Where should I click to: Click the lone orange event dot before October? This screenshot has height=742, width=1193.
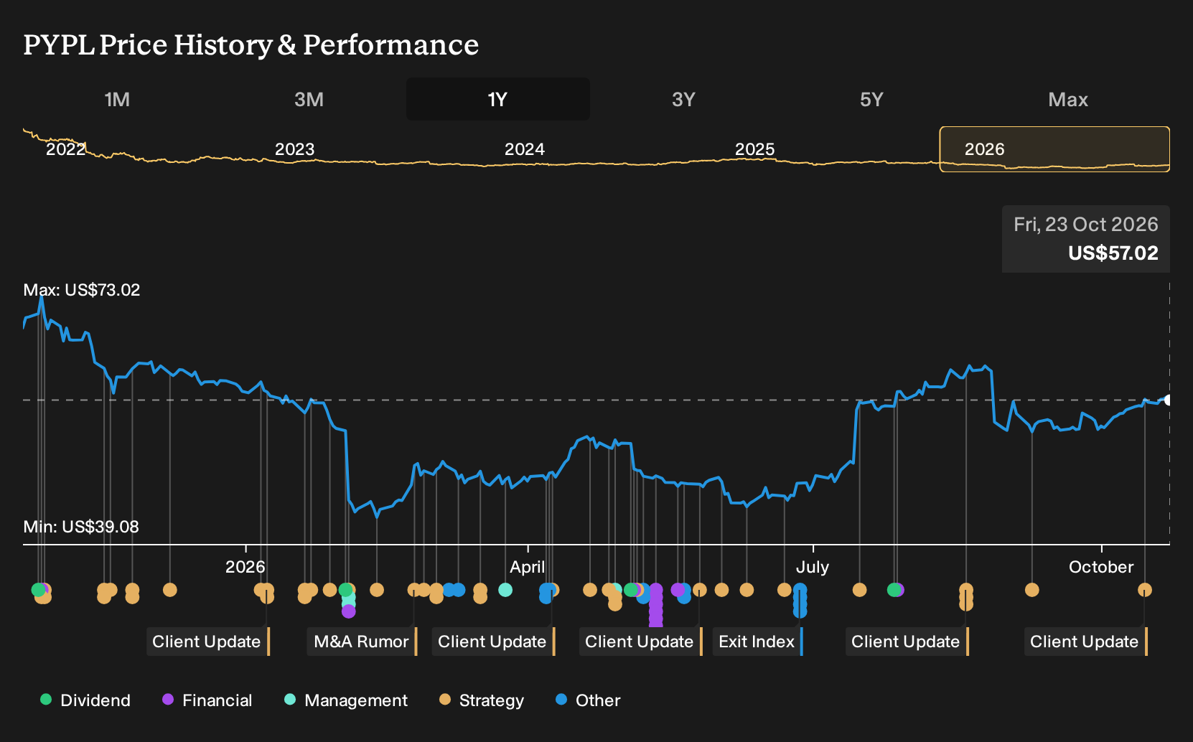click(x=1032, y=590)
